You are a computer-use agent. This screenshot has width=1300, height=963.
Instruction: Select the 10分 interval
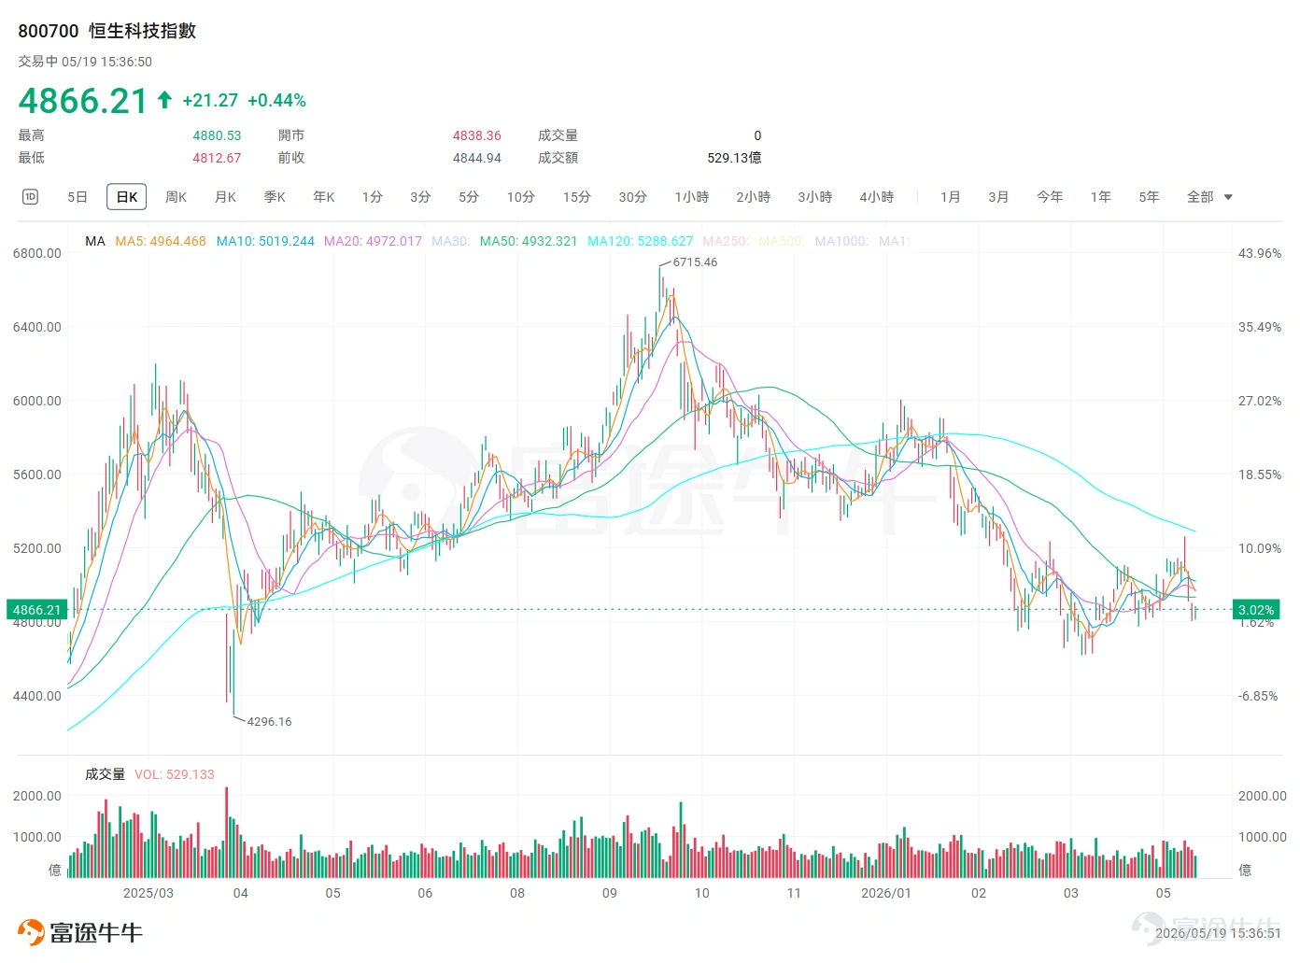[x=521, y=197]
